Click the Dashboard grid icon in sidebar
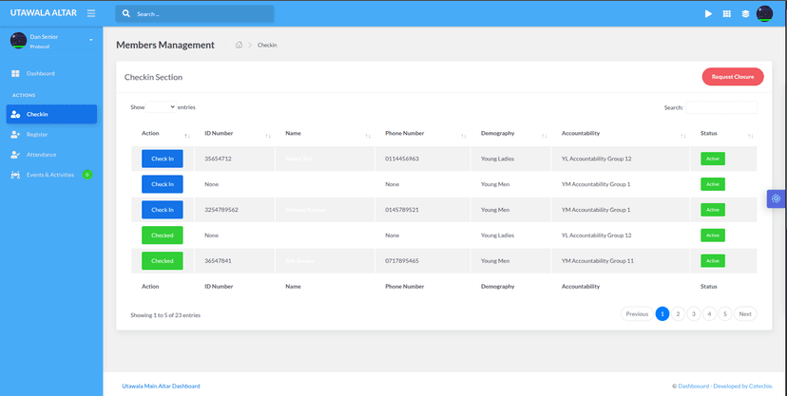This screenshot has width=787, height=396. tap(15, 73)
